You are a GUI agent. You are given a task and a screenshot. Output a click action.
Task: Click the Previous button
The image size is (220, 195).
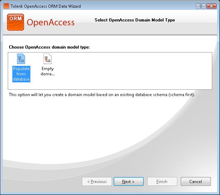pyautogui.click(x=97, y=181)
